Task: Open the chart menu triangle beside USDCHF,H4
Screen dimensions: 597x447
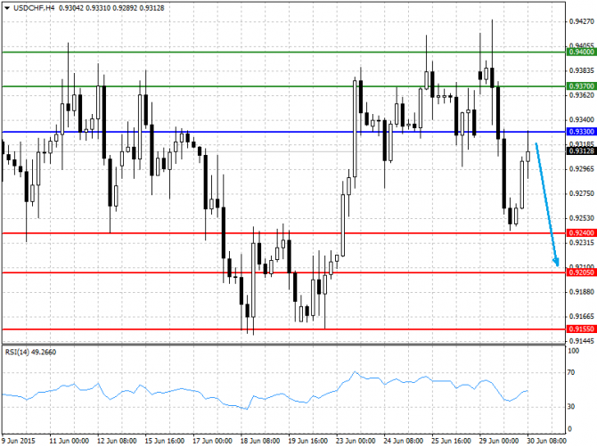Action: (x=7, y=8)
